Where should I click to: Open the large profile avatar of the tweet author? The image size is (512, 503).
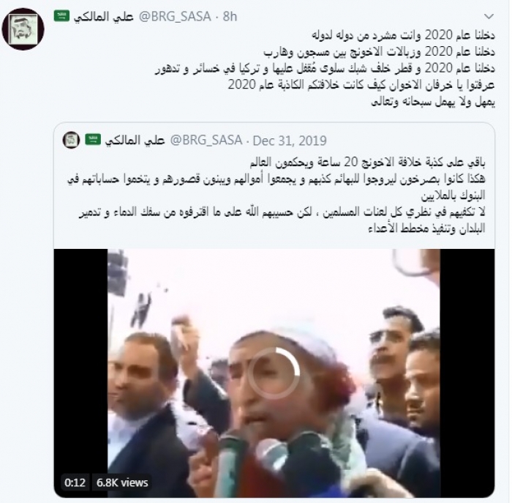23,29
